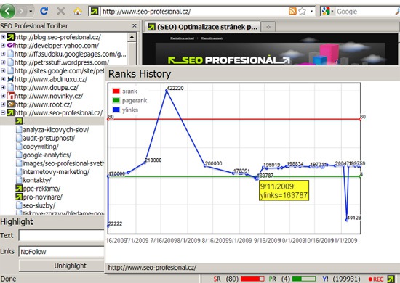Go back with the green Back arrow
Image resolution: width=400 pixels, height=283 pixels.
(x=7, y=11)
